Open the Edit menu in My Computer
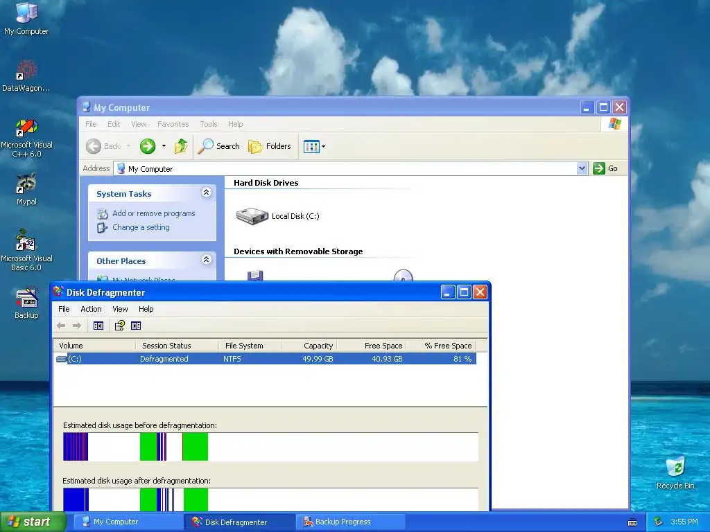 click(114, 124)
